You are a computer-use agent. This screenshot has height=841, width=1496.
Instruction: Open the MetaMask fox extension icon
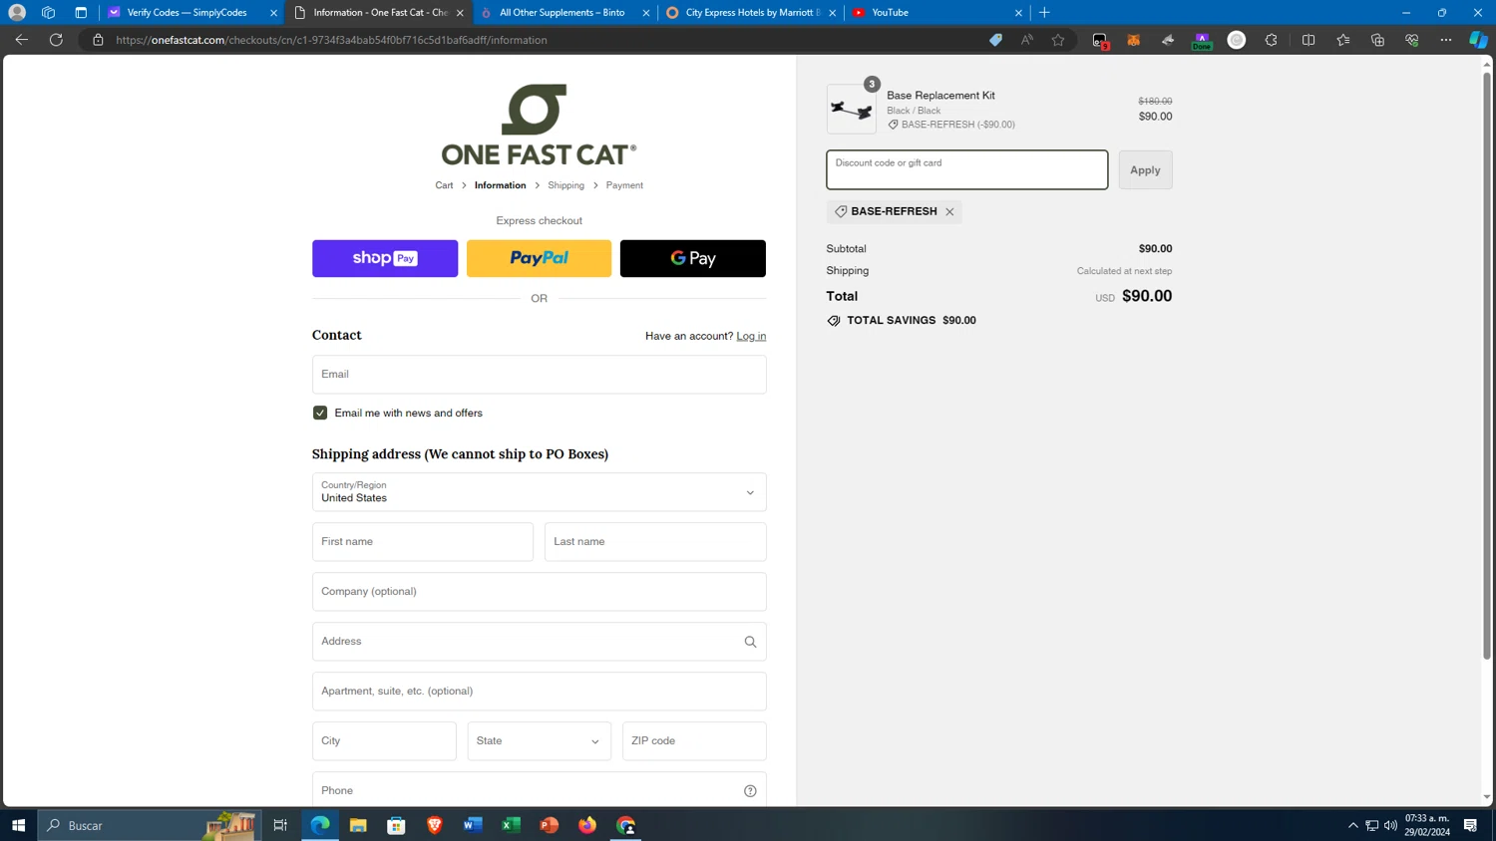(x=1134, y=40)
